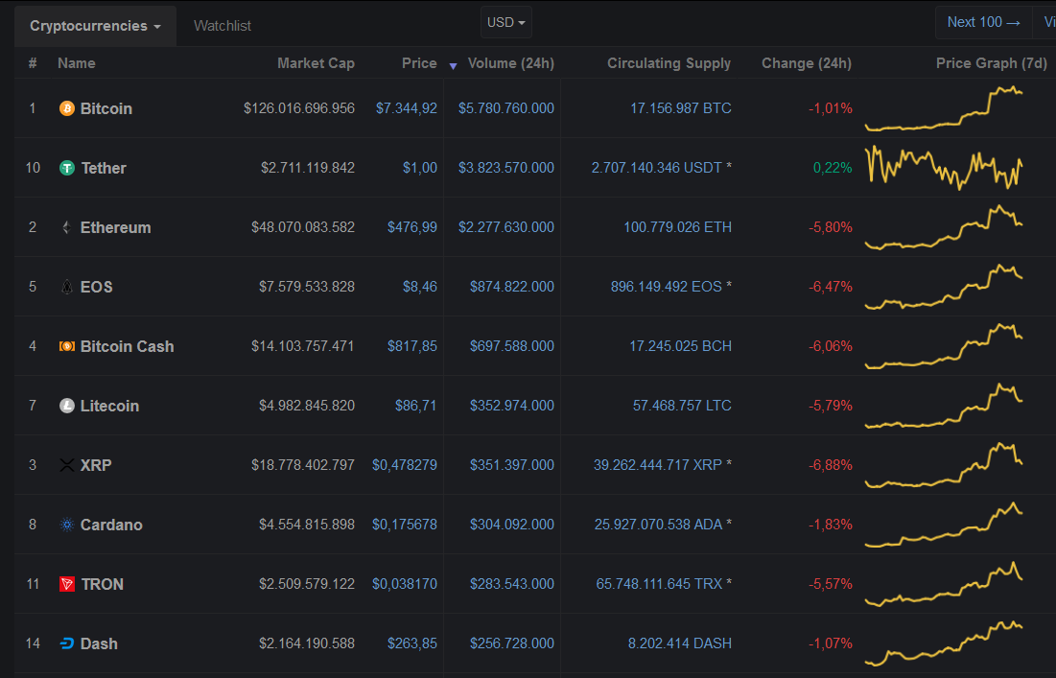Open EOS 7d price graph
This screenshot has height=678, width=1056.
click(944, 286)
